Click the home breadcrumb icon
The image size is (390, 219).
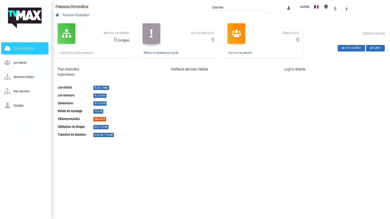click(x=57, y=15)
